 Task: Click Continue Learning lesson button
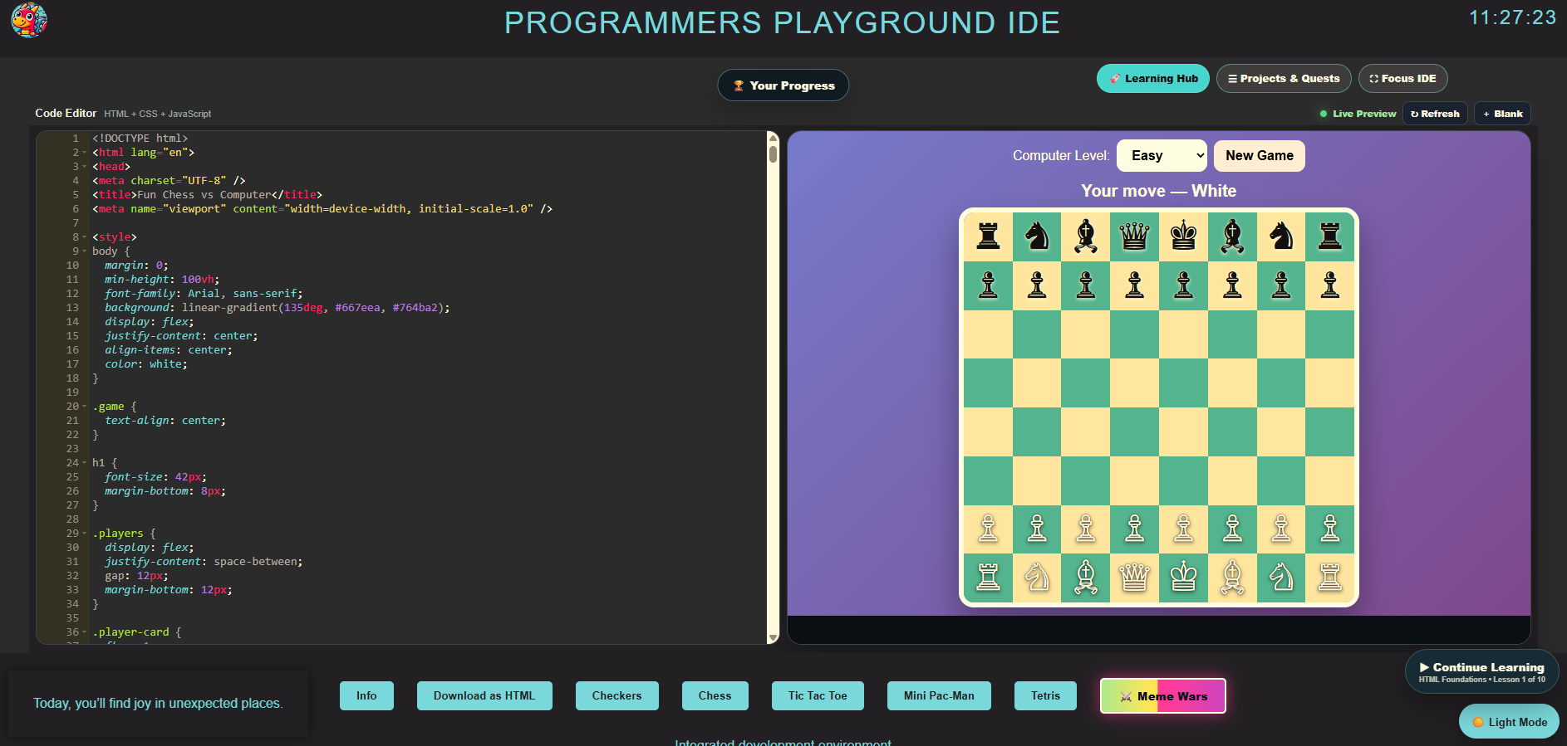tap(1481, 672)
